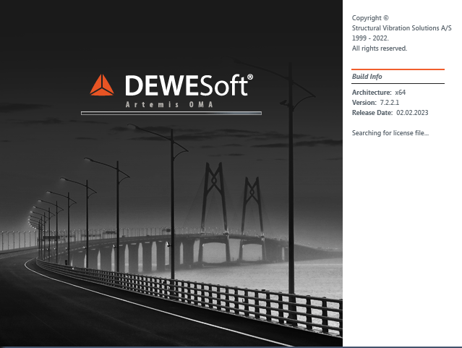Screen dimensions: 462x348
Task: Click the DEWESoft wordmark text
Action: (185, 86)
